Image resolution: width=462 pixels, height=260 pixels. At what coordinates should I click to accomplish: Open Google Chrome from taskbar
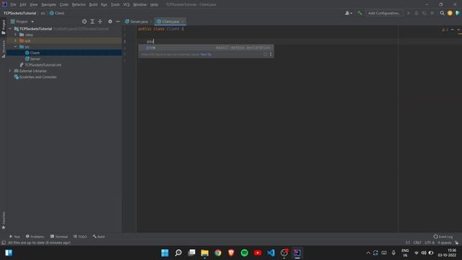pos(218,253)
